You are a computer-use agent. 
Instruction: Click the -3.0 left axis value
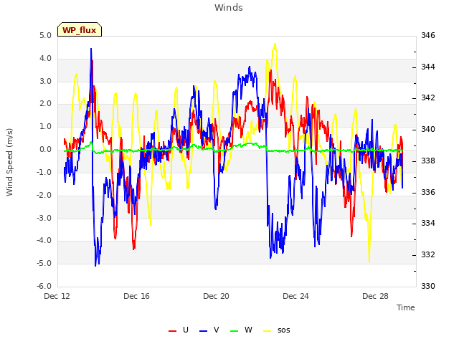(x=44, y=218)
